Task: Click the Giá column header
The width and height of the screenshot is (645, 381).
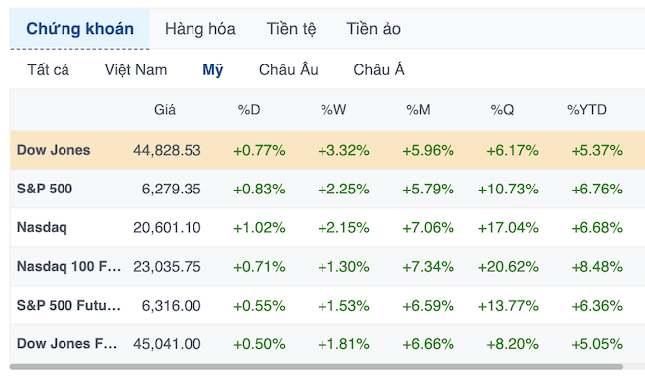Action: click(x=165, y=110)
